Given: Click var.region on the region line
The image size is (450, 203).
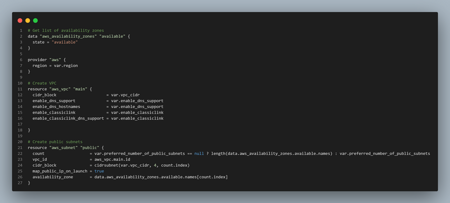Looking at the screenshot, I should (x=66, y=66).
